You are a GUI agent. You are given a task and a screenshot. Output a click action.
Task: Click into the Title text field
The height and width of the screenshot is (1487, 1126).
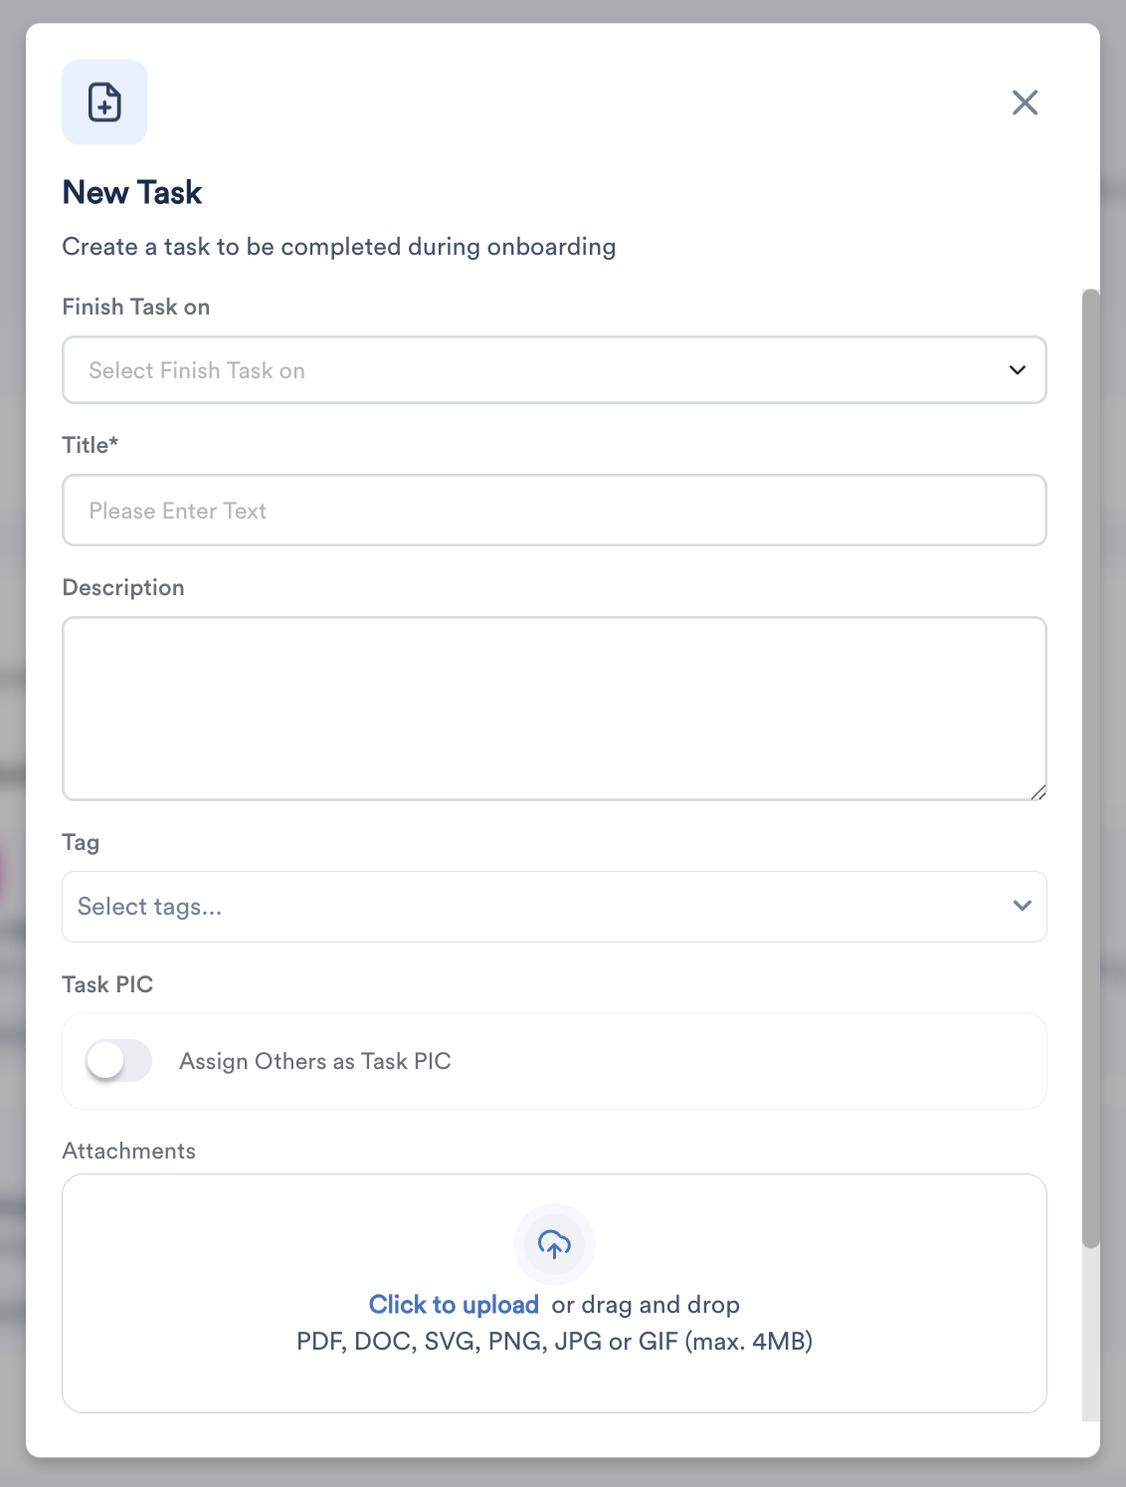554,511
